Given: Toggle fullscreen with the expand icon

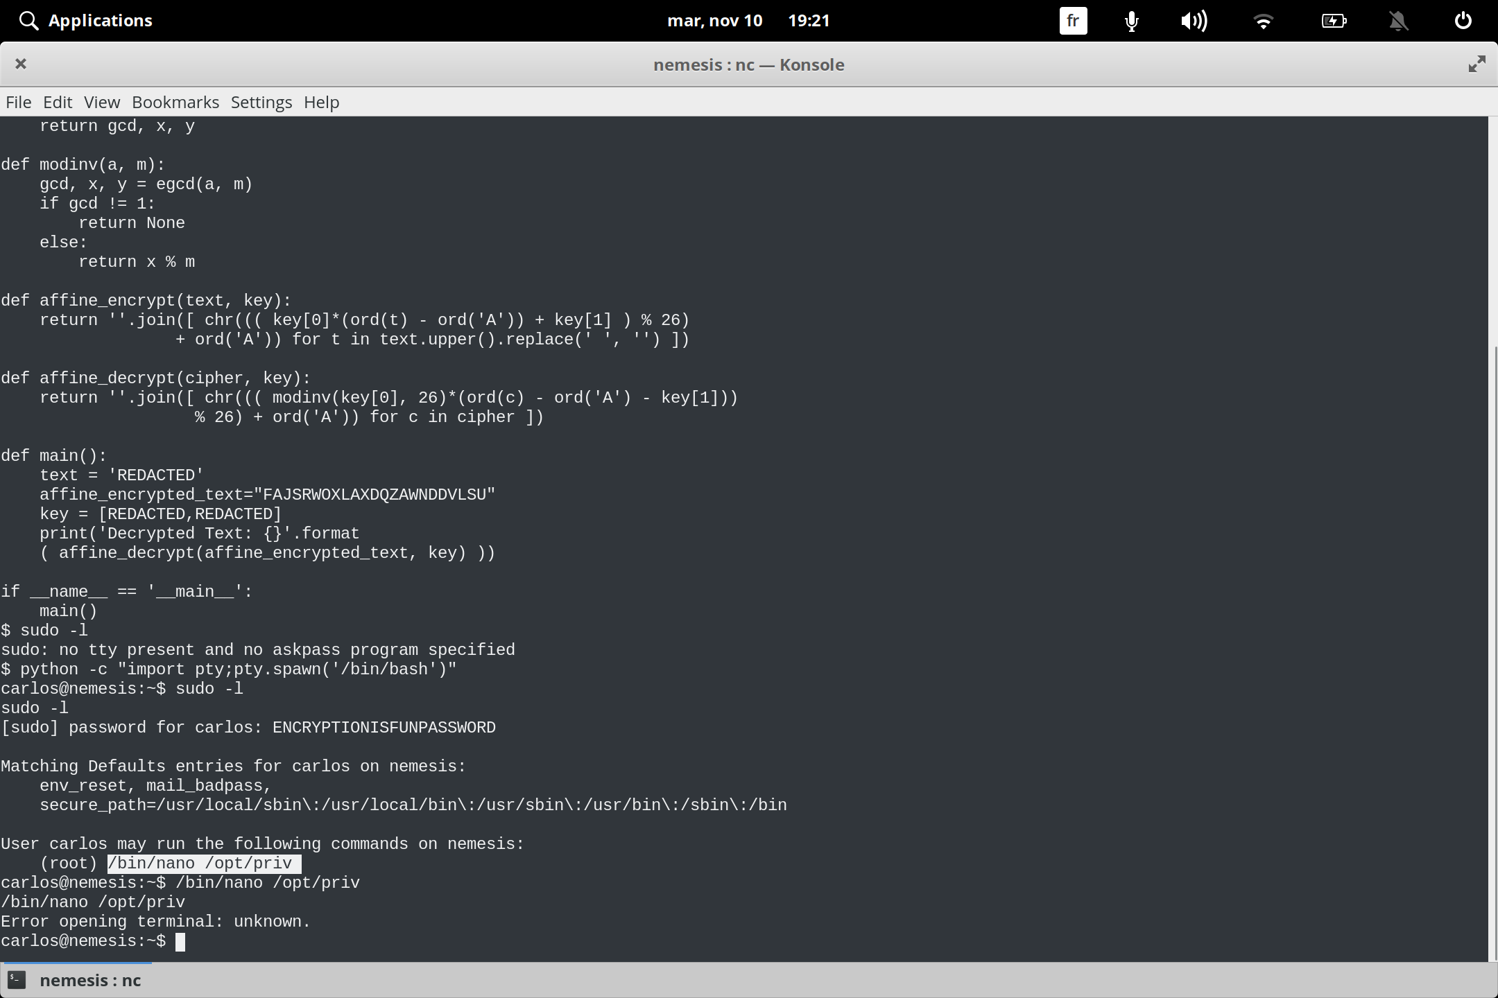Looking at the screenshot, I should point(1477,64).
